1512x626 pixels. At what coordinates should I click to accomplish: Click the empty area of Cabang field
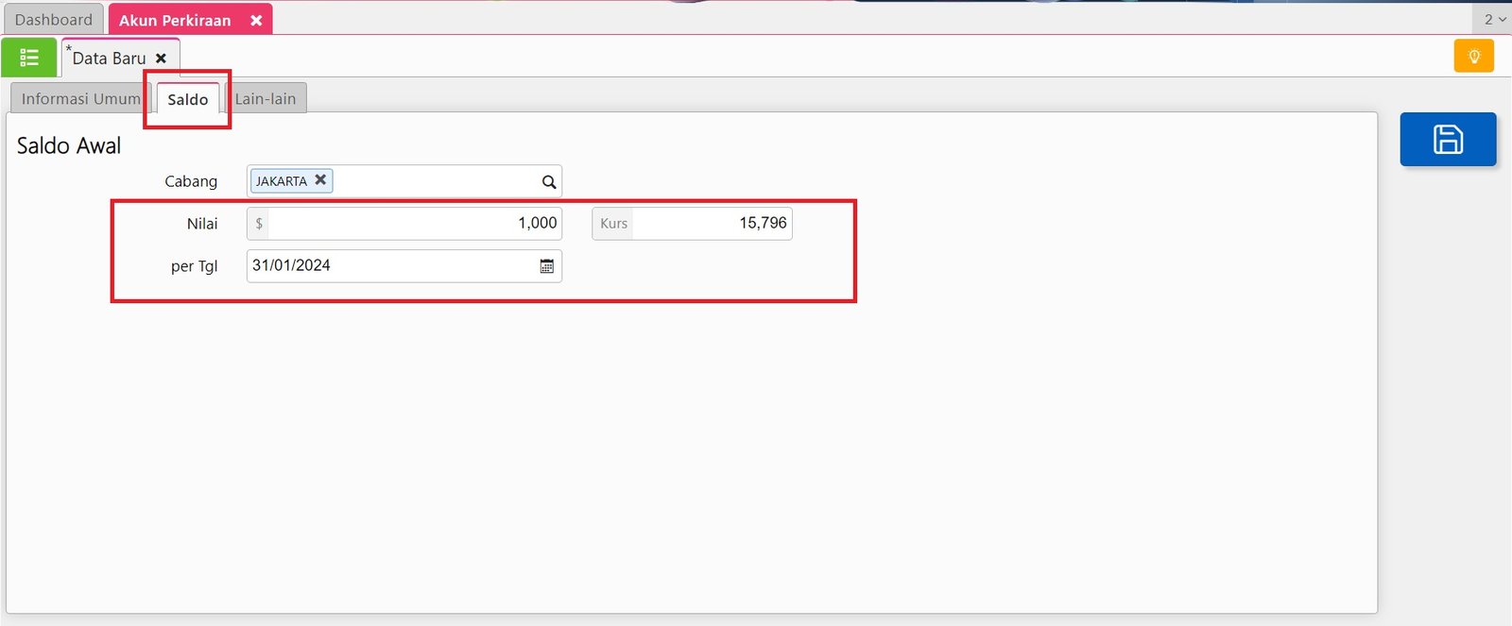pyautogui.click(x=435, y=181)
